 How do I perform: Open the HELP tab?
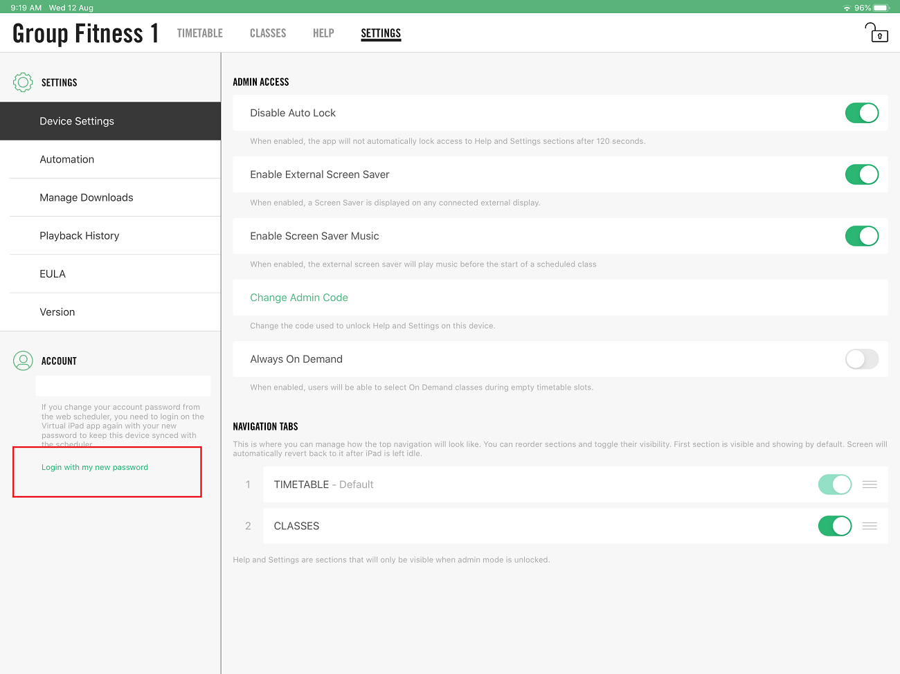323,33
